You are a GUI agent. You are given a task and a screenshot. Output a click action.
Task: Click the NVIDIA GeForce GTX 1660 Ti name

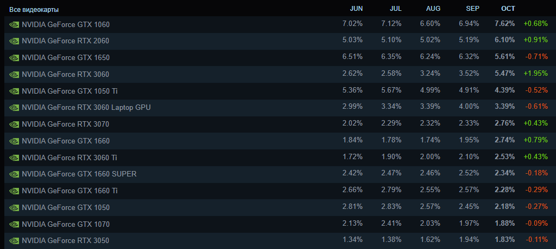coord(69,191)
